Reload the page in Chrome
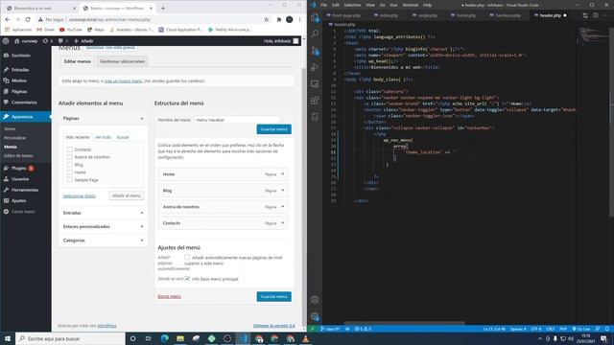 coord(28,19)
